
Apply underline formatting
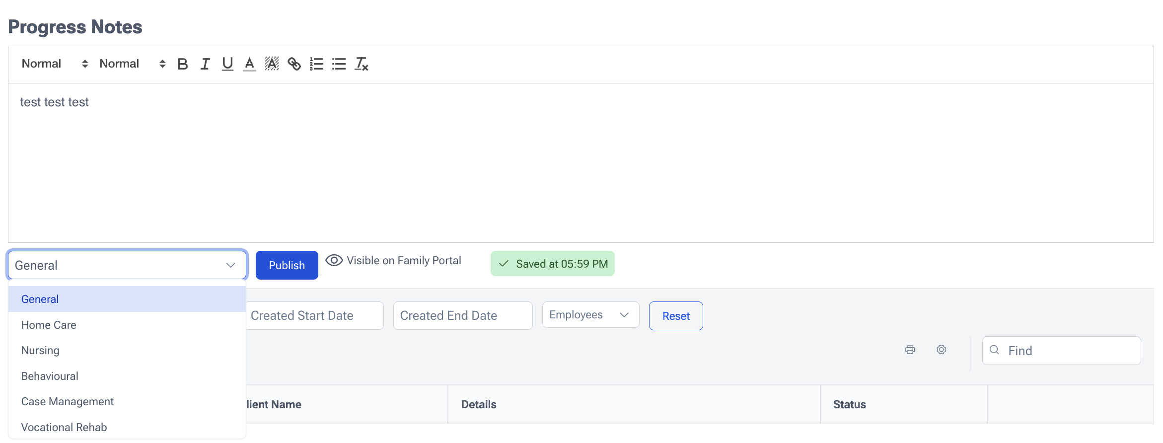[227, 64]
